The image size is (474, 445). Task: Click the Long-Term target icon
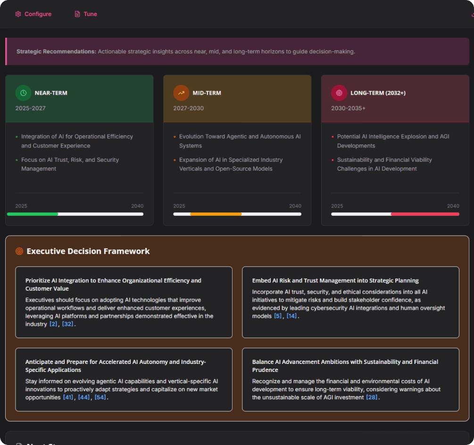point(339,93)
